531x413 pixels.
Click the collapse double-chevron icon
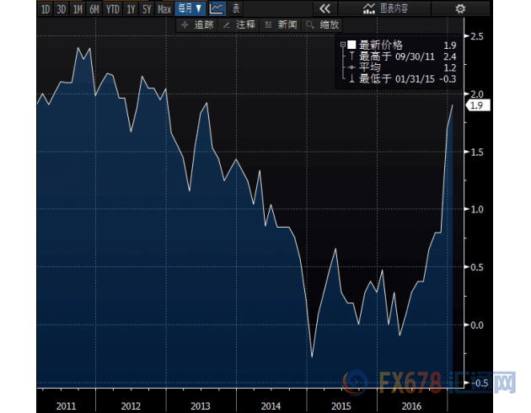(324, 8)
